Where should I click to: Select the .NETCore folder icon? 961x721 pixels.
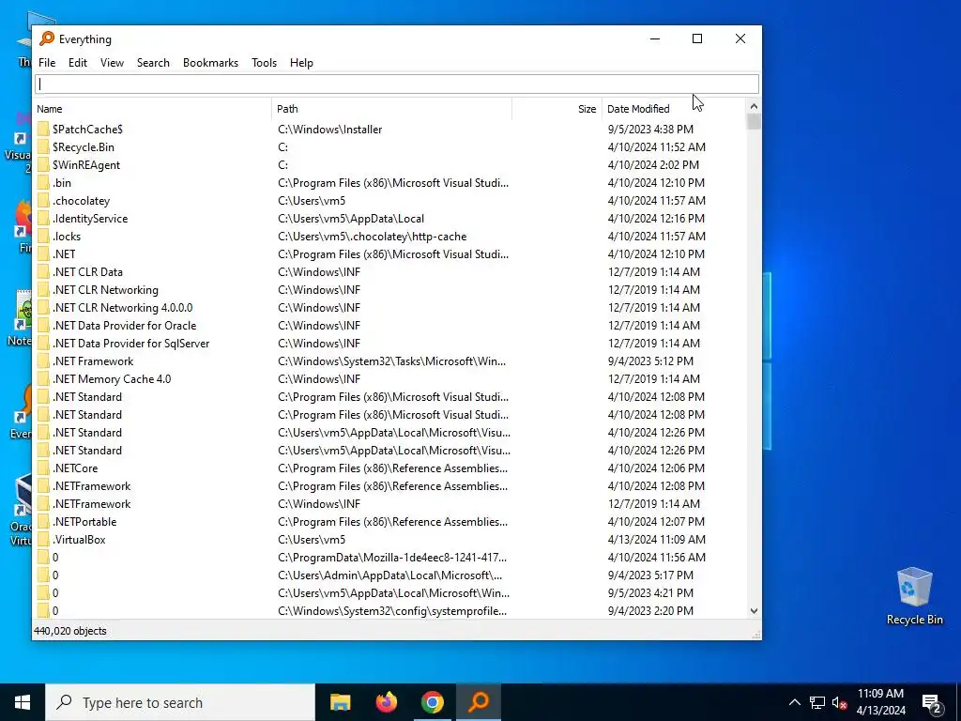click(x=43, y=468)
